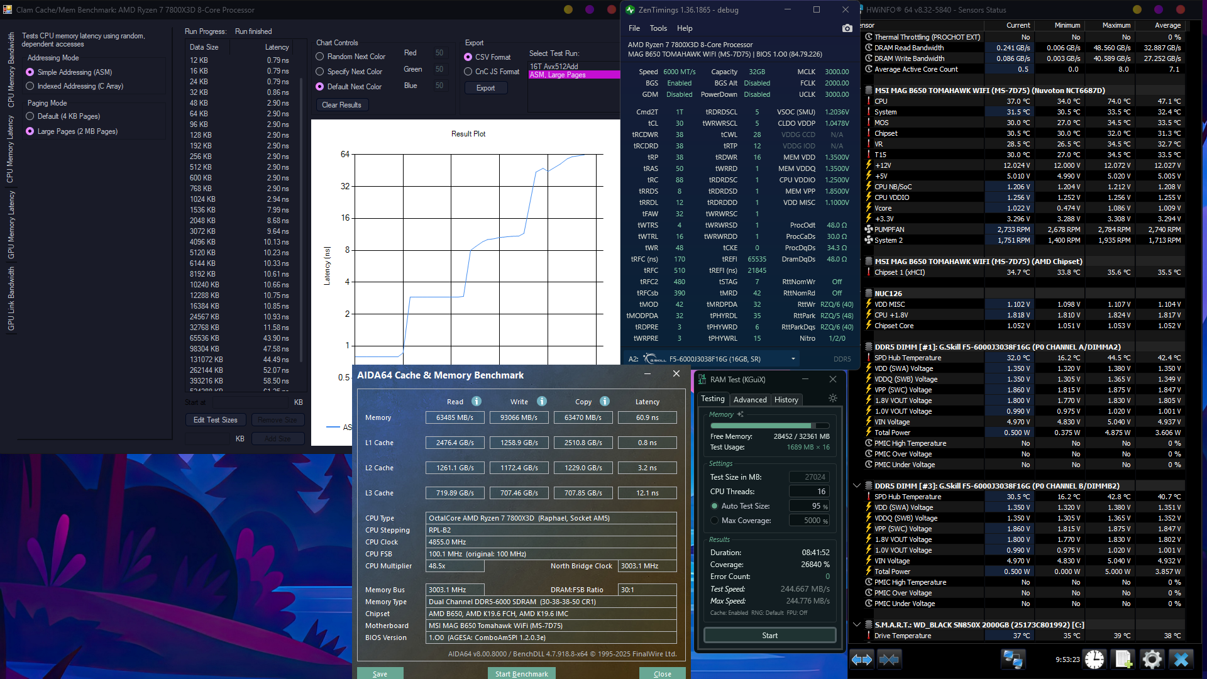Collapse DDR5 DIMM [#3] sensor group

click(856, 486)
